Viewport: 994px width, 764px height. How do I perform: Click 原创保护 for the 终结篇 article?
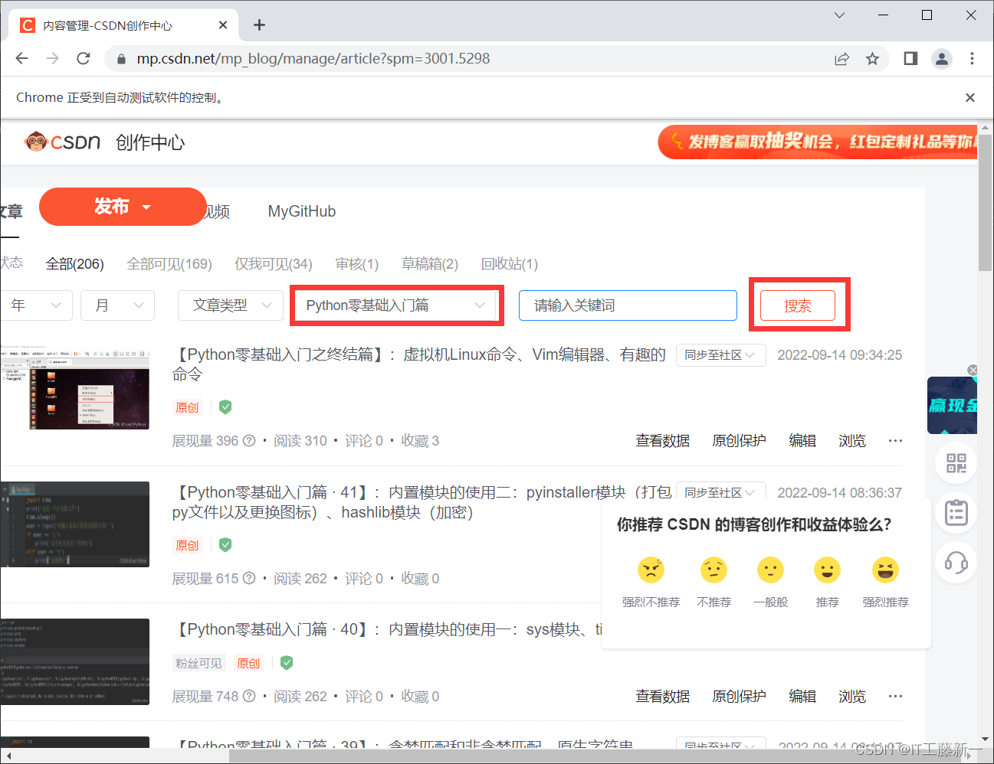pos(739,440)
